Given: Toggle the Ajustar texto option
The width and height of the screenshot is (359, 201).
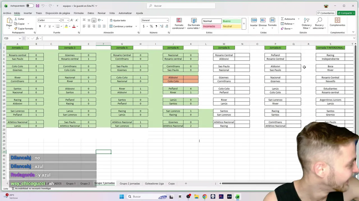Looking at the screenshot, I should tap(118, 20).
